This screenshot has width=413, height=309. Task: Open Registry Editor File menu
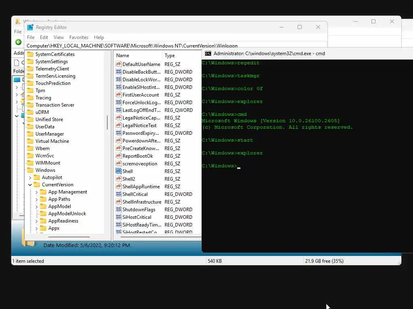pos(31,37)
